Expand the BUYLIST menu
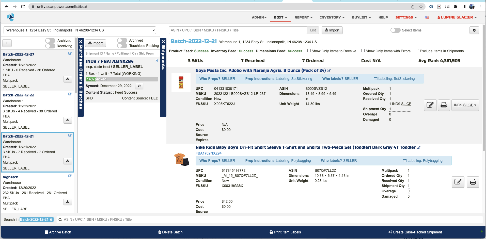Screen dimensions: 486x239 click(361, 18)
